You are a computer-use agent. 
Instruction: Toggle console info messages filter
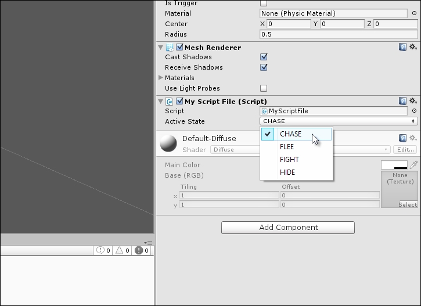coord(103,250)
